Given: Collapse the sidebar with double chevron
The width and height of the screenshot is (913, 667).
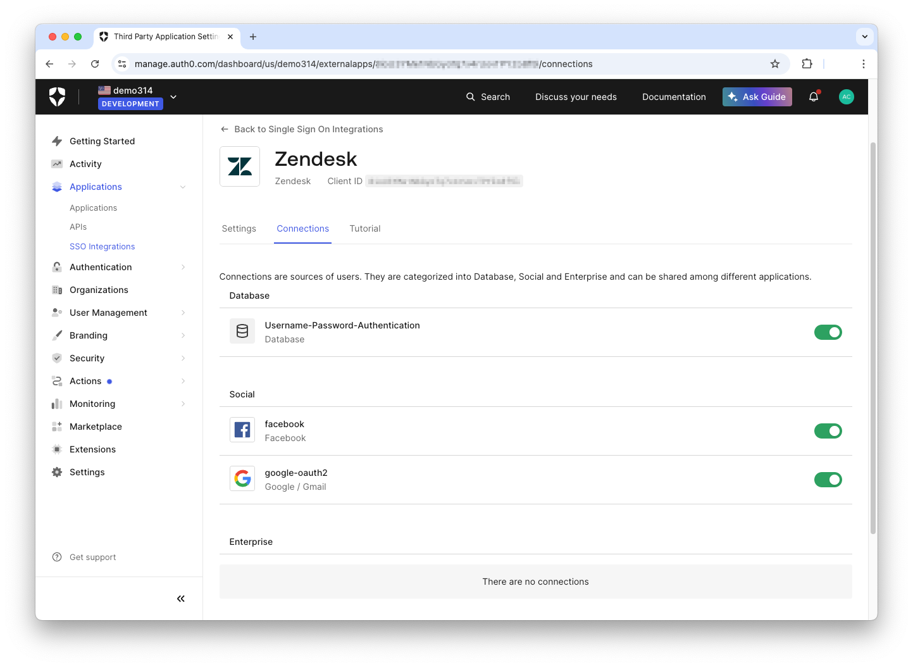Looking at the screenshot, I should [181, 599].
